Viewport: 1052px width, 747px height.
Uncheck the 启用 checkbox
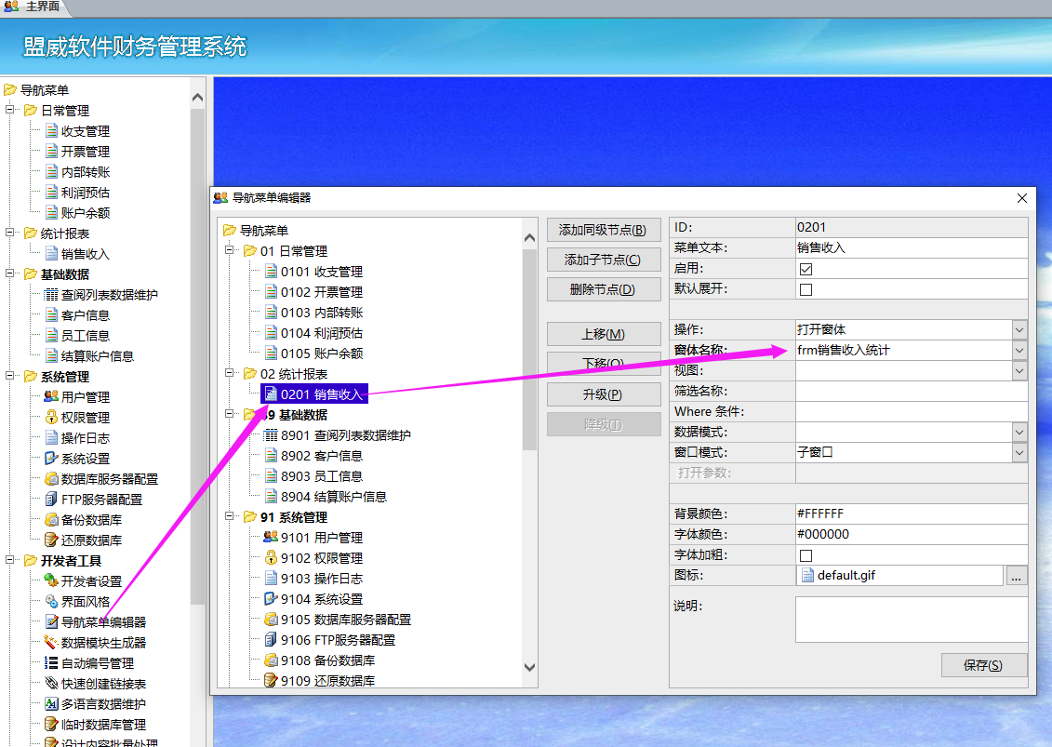806,269
